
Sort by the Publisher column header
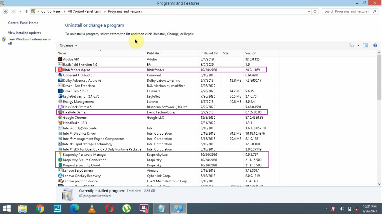coord(172,53)
